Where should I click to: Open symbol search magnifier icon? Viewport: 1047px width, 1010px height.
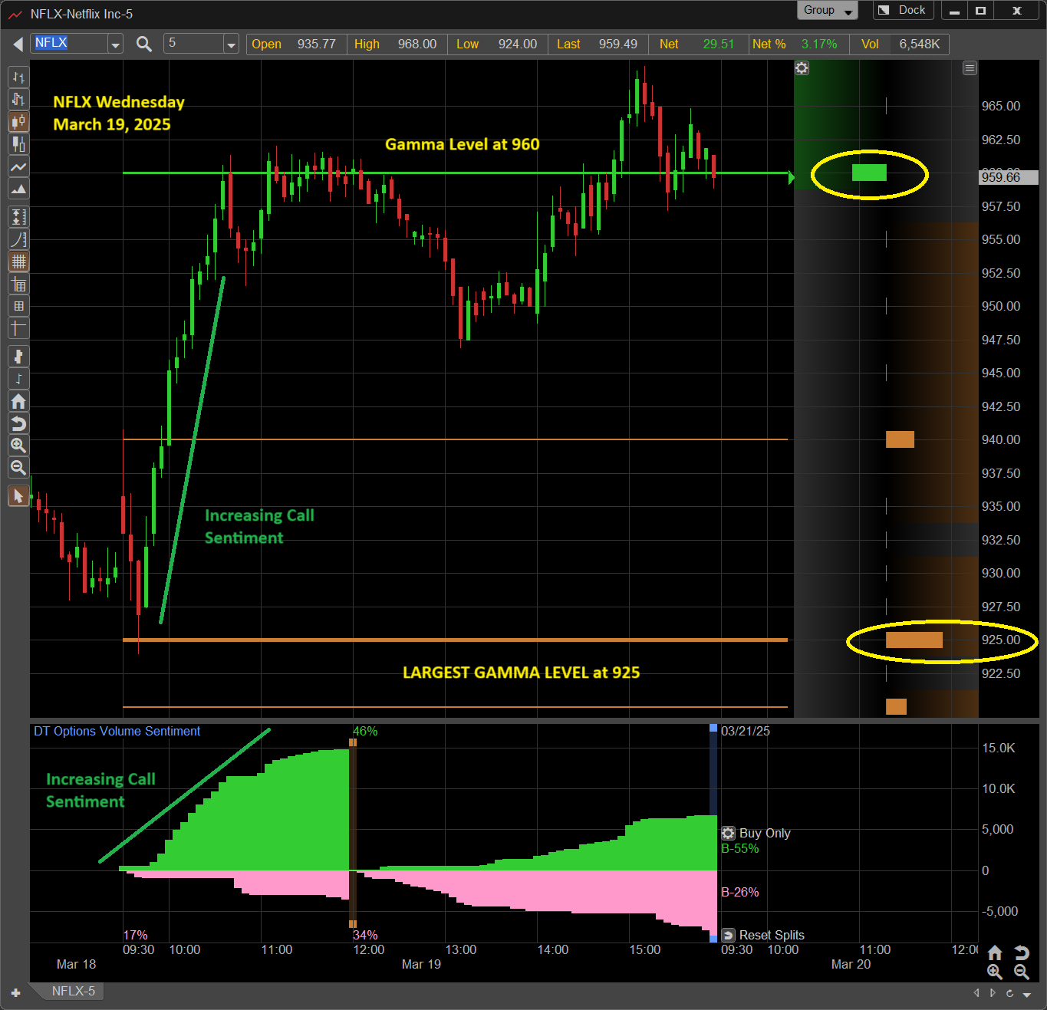pos(143,44)
